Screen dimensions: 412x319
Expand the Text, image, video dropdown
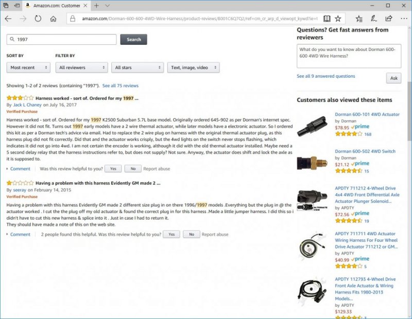point(194,67)
